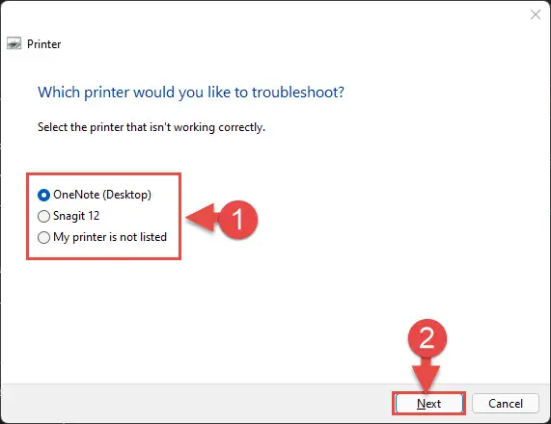Proceed with the Next button

428,404
